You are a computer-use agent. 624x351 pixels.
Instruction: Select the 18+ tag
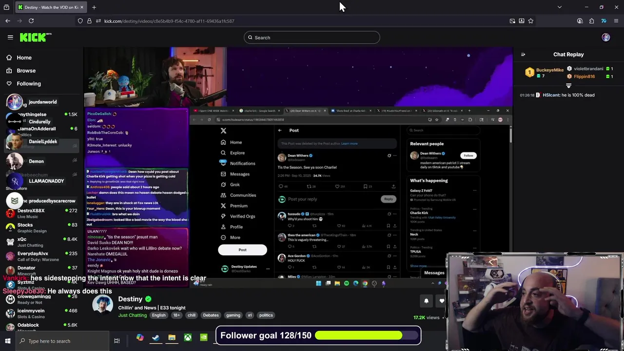[176, 315]
